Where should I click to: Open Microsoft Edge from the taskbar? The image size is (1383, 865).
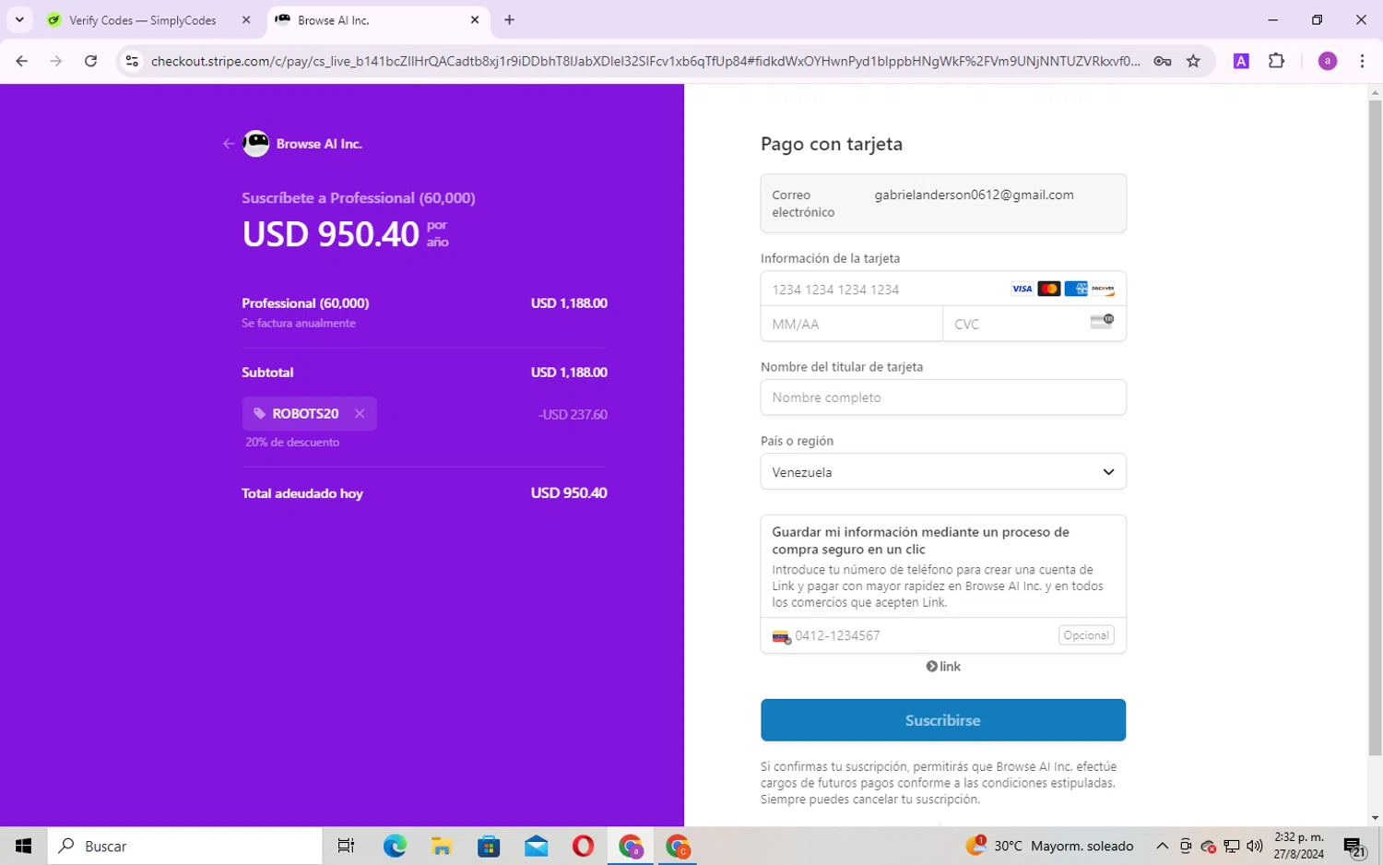pyautogui.click(x=395, y=846)
